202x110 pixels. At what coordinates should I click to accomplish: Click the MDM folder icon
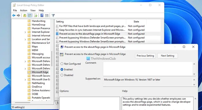pos(29,50)
